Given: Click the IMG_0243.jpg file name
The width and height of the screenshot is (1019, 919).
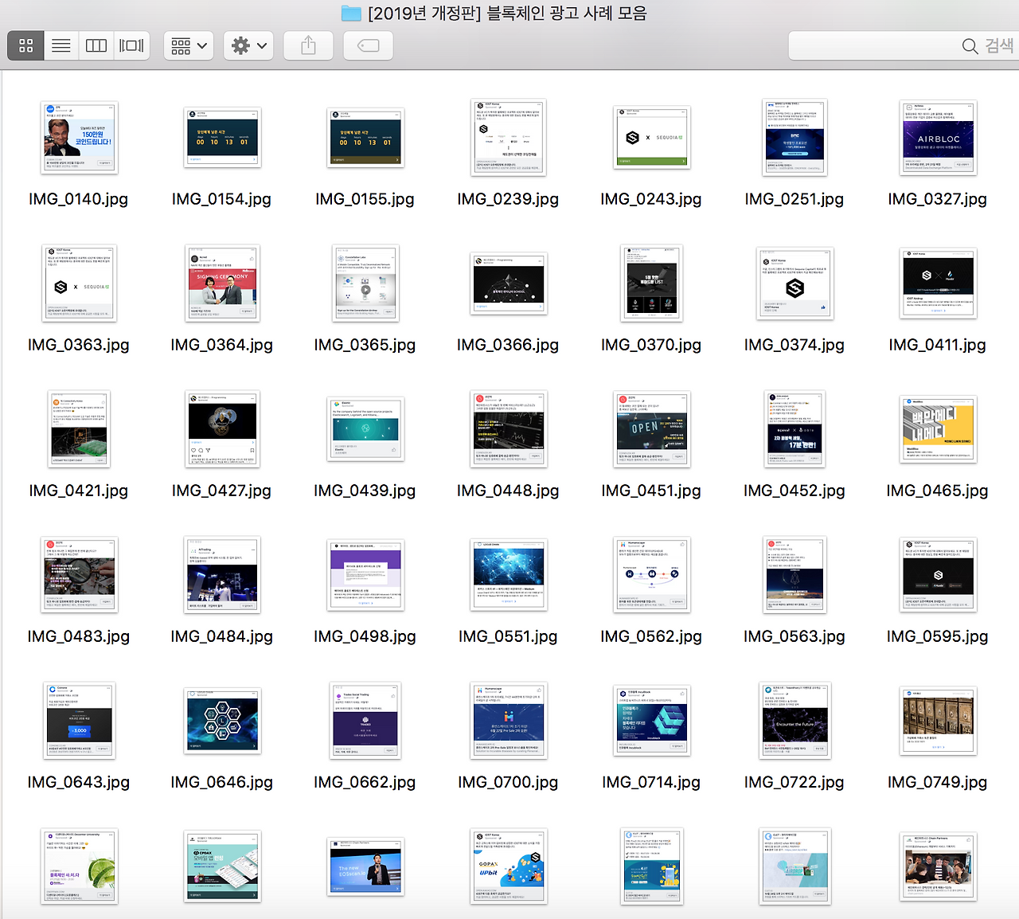Looking at the screenshot, I should coord(652,199).
